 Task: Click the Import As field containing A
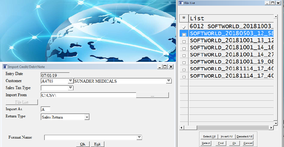(x=46, y=109)
